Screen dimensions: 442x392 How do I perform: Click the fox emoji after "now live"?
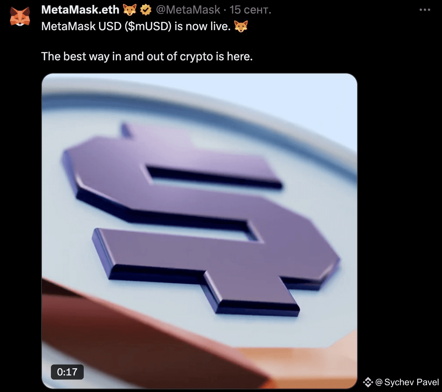(x=241, y=26)
